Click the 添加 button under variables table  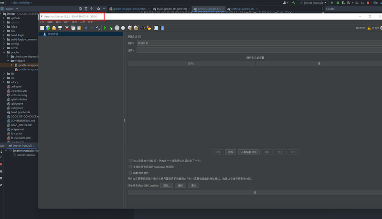(231, 152)
